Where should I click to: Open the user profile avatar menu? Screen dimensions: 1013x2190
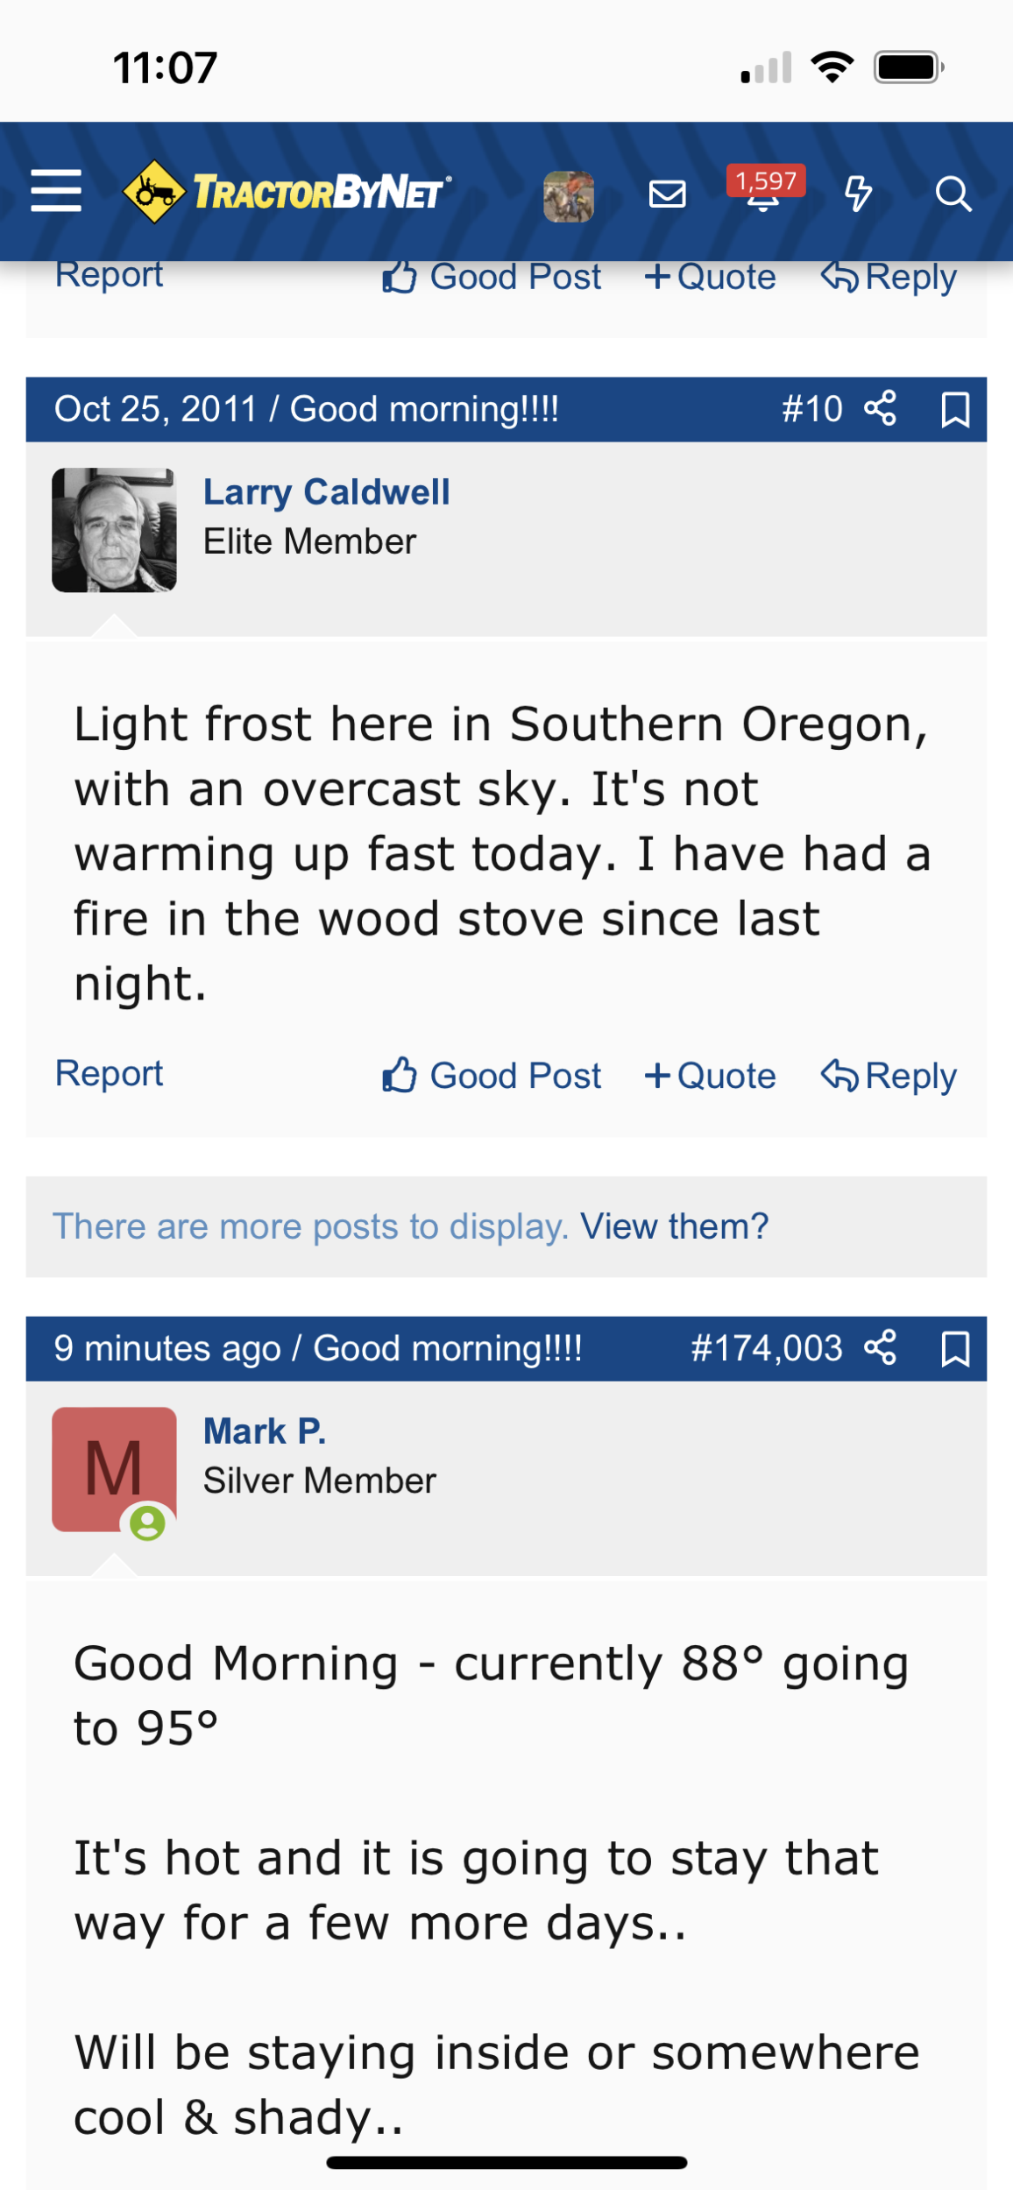click(568, 195)
